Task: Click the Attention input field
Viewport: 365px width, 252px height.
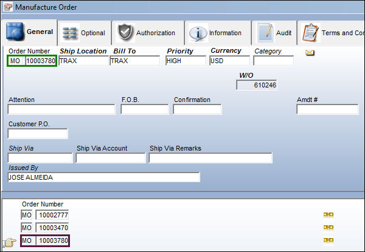Action: 61,109
